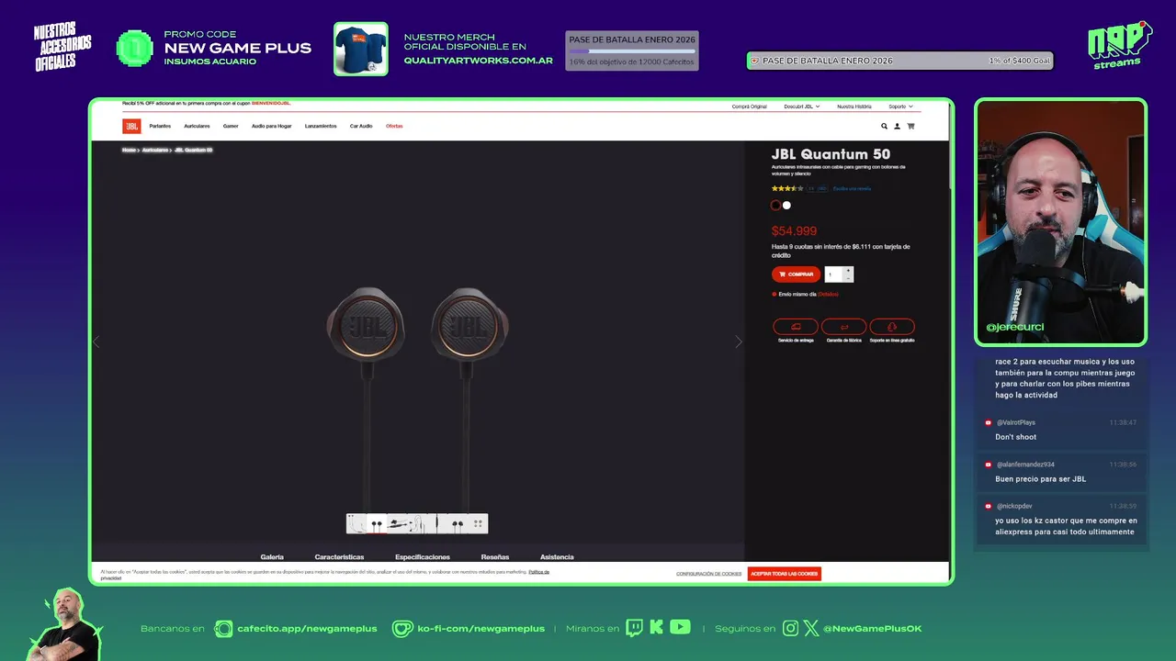Select the black color option
Screen dimensions: 1176x661
pos(775,206)
